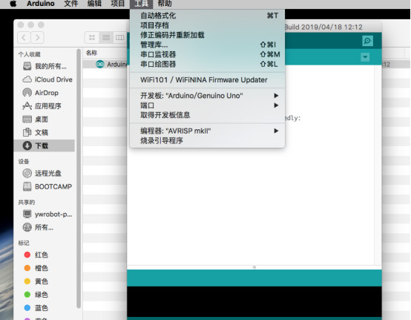Screen dimensions: 411x320
Task: Click the Finder sidebar scrollbar
Action: [79, 178]
